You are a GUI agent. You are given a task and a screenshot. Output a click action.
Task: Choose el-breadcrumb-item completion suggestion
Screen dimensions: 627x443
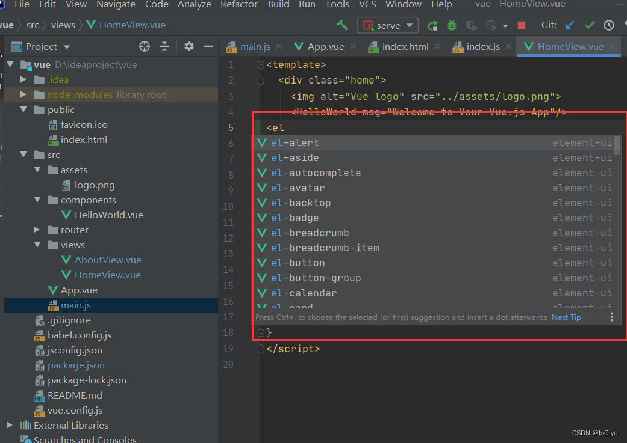point(434,248)
